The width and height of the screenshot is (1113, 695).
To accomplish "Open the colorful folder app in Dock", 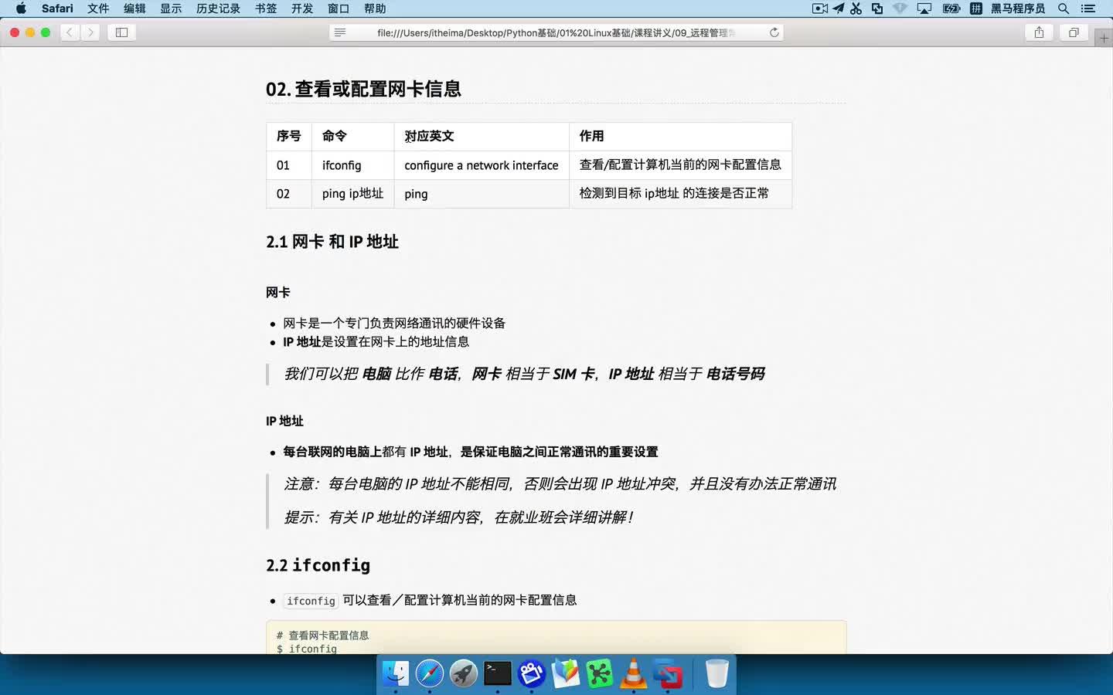I will click(566, 673).
